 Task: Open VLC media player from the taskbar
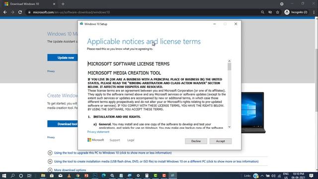point(69,176)
